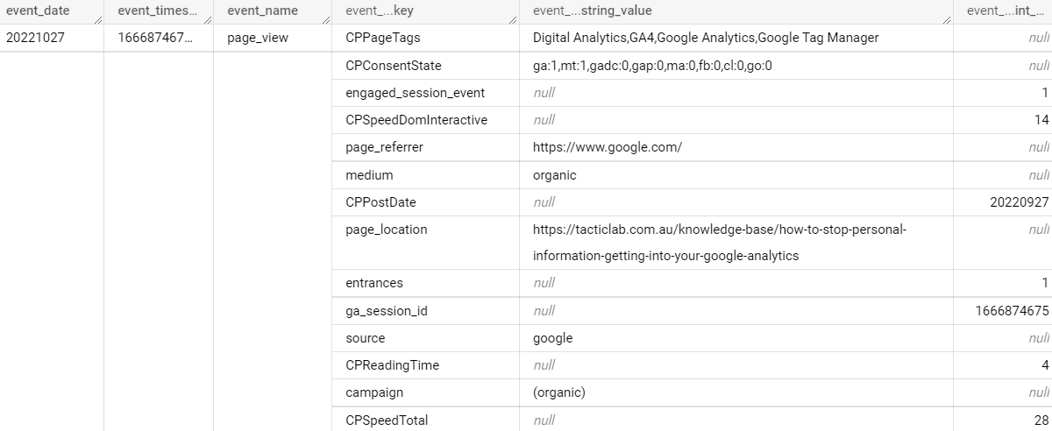
Task: Select the CPConsentState string value
Action: (x=651, y=66)
